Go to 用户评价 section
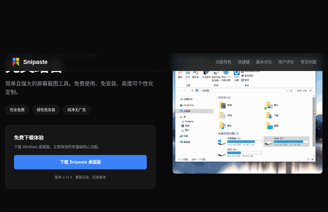The width and height of the screenshot is (328, 212). click(x=286, y=62)
